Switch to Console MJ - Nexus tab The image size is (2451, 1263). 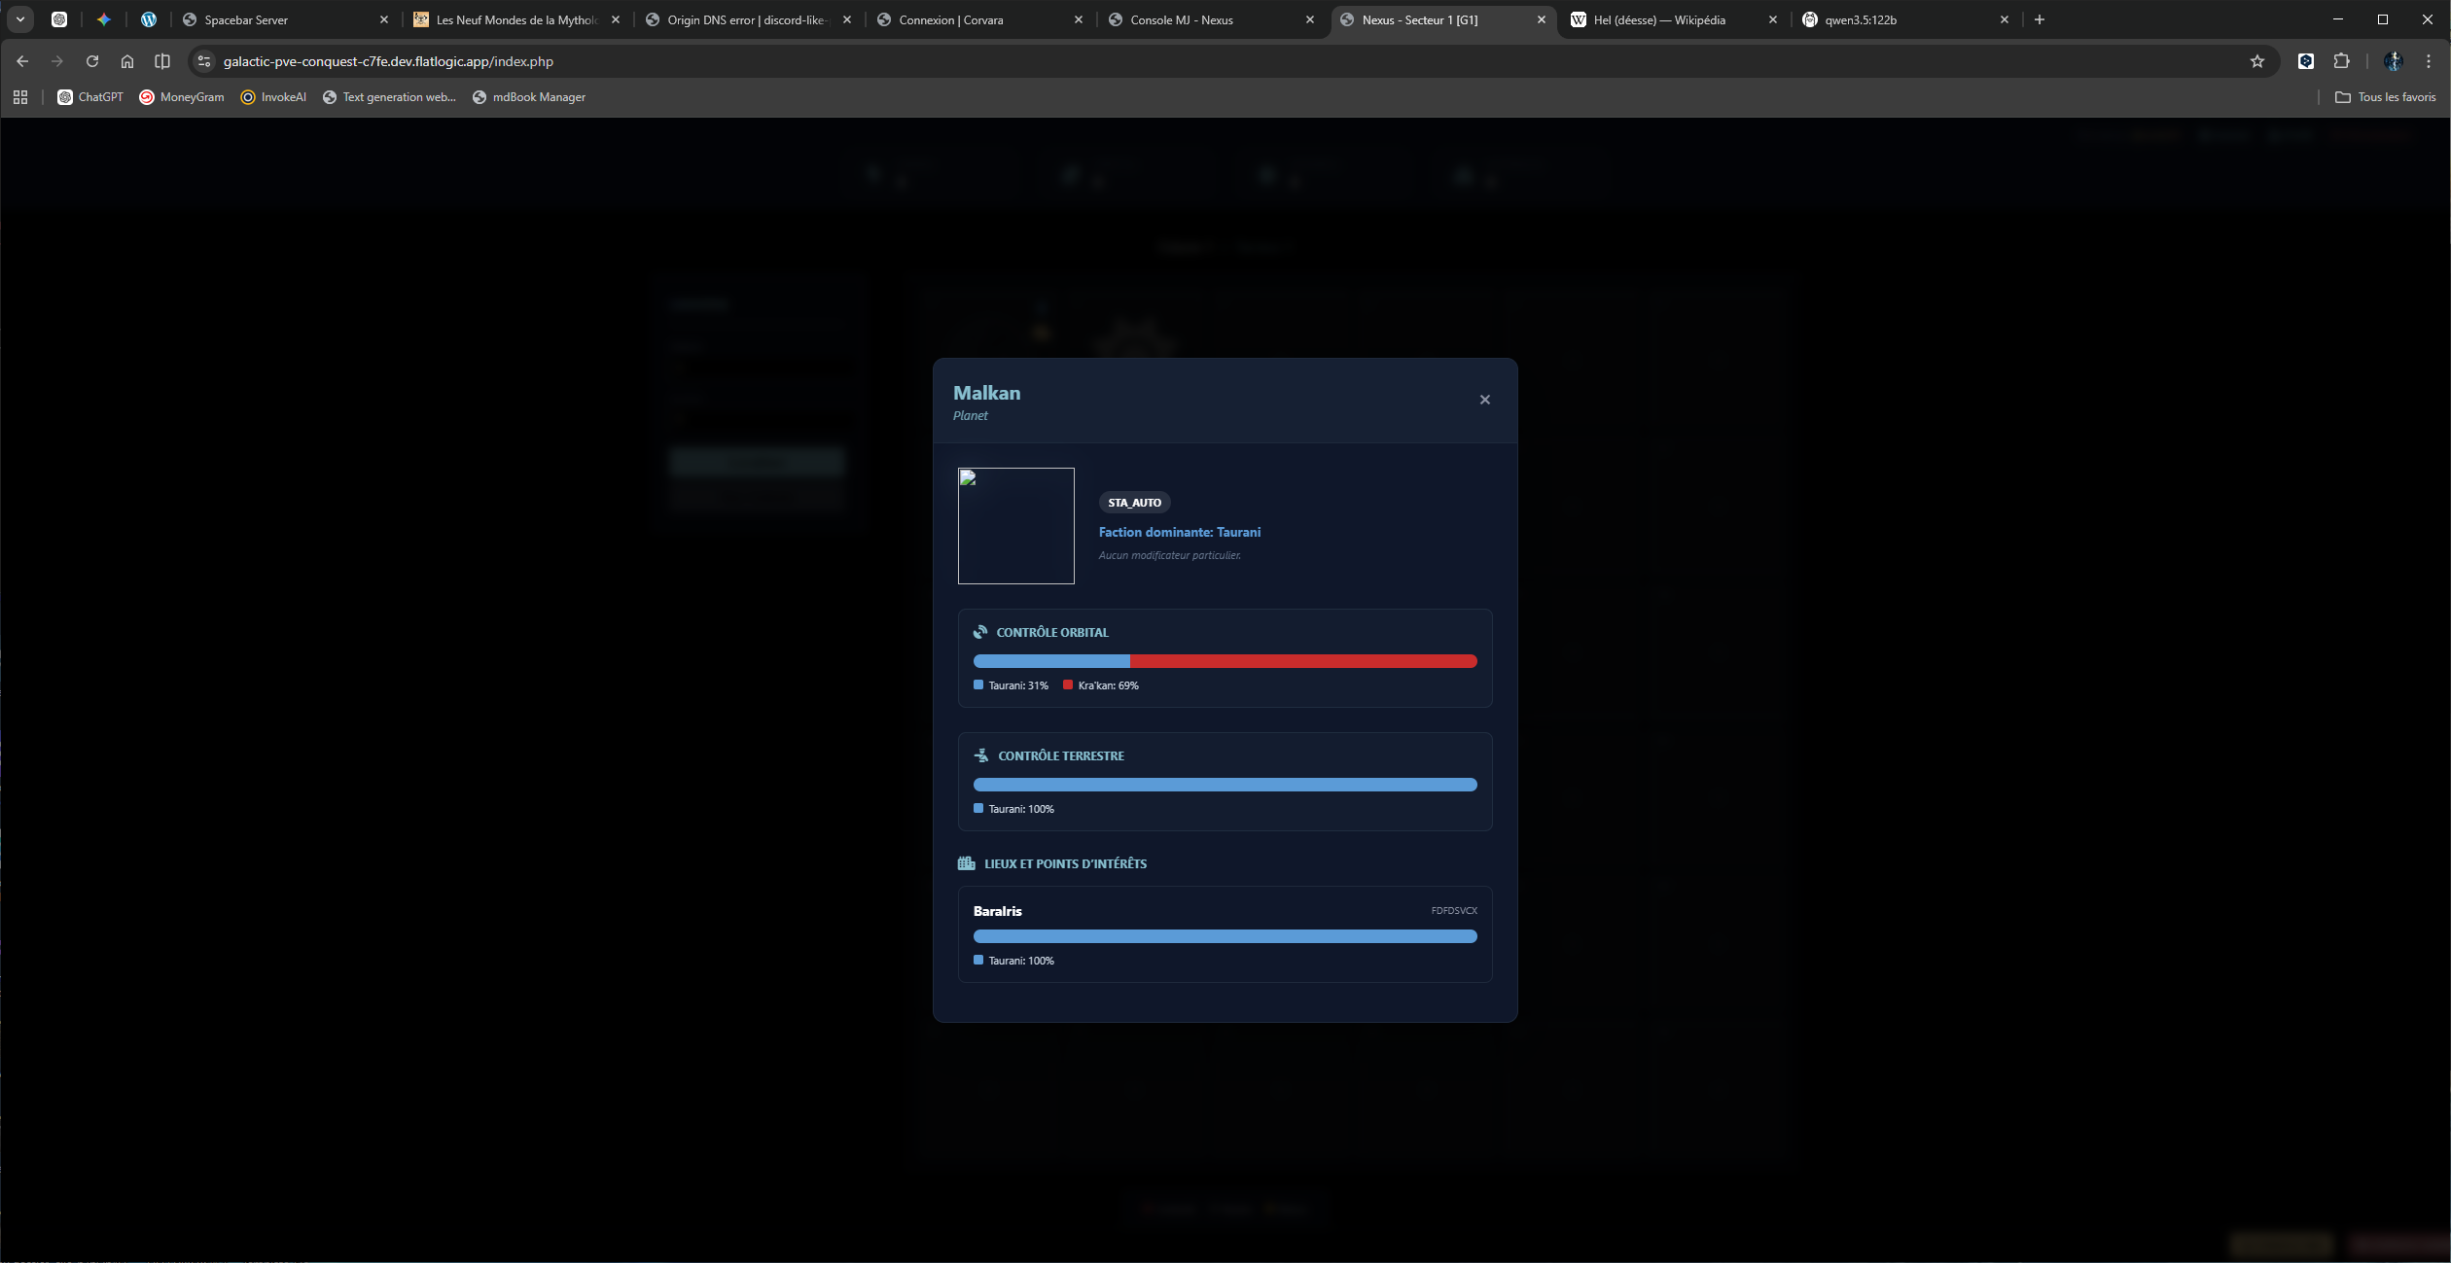click(x=1181, y=19)
